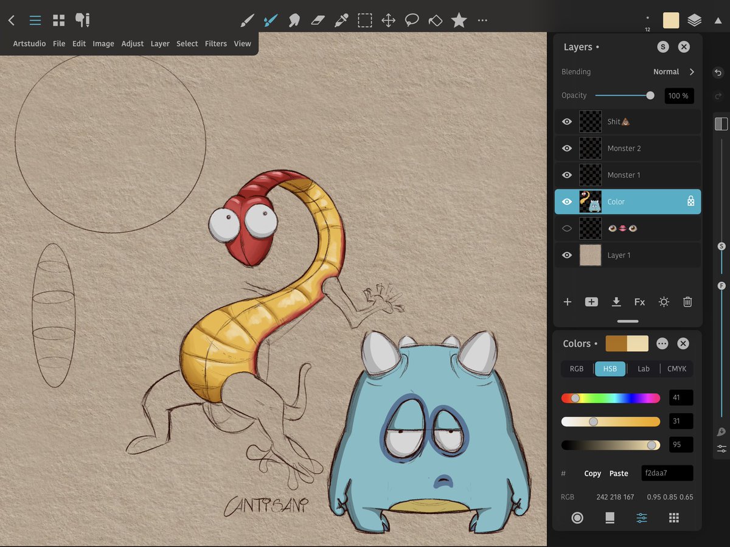Open the File menu
The height and width of the screenshot is (547, 730).
click(59, 44)
